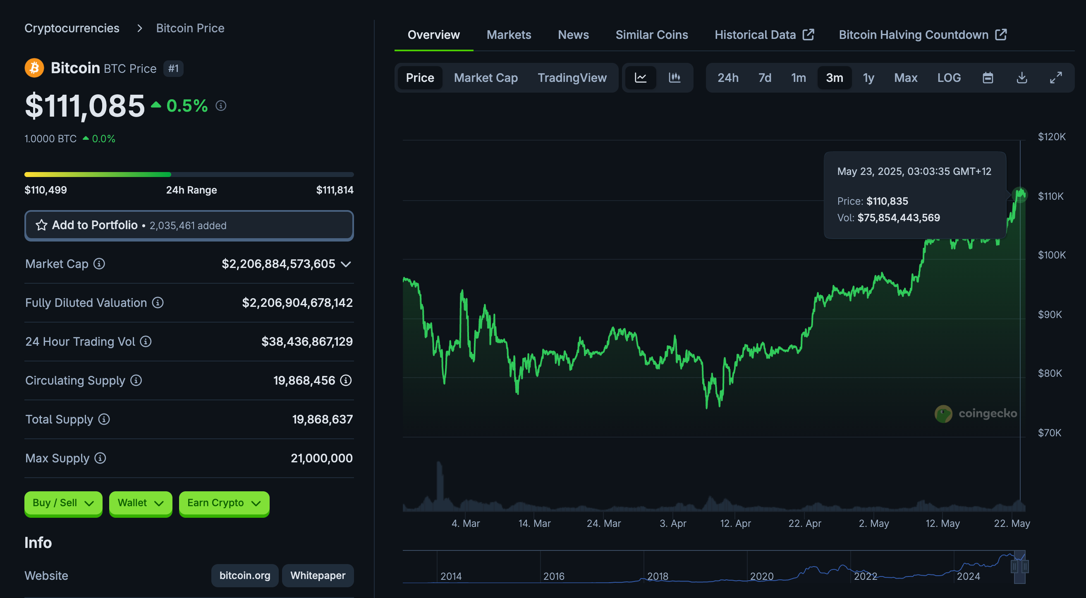This screenshot has width=1086, height=598.
Task: Open Historical Data tab link
Action: 764,35
